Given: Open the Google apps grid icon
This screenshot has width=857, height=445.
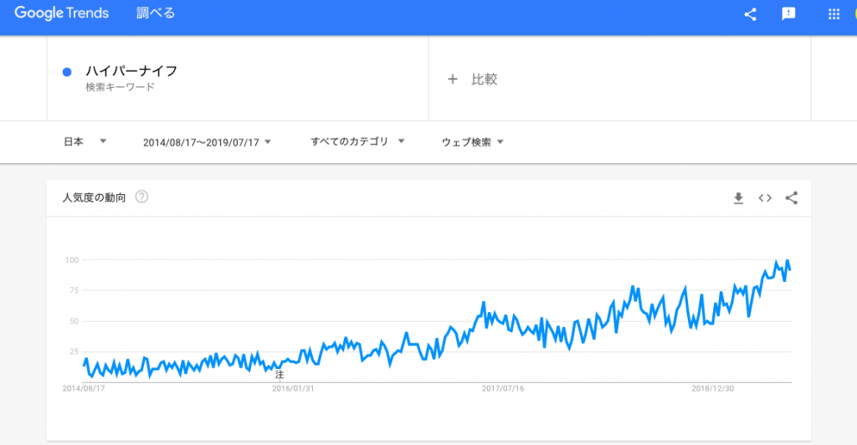Looking at the screenshot, I should pos(834,14).
